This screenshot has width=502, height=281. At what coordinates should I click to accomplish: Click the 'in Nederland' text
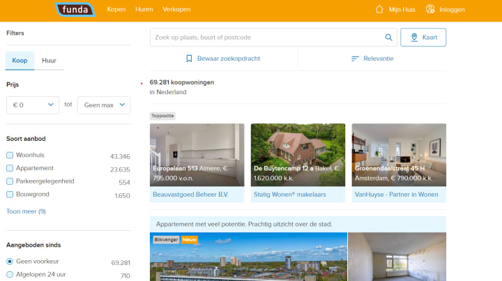[168, 92]
